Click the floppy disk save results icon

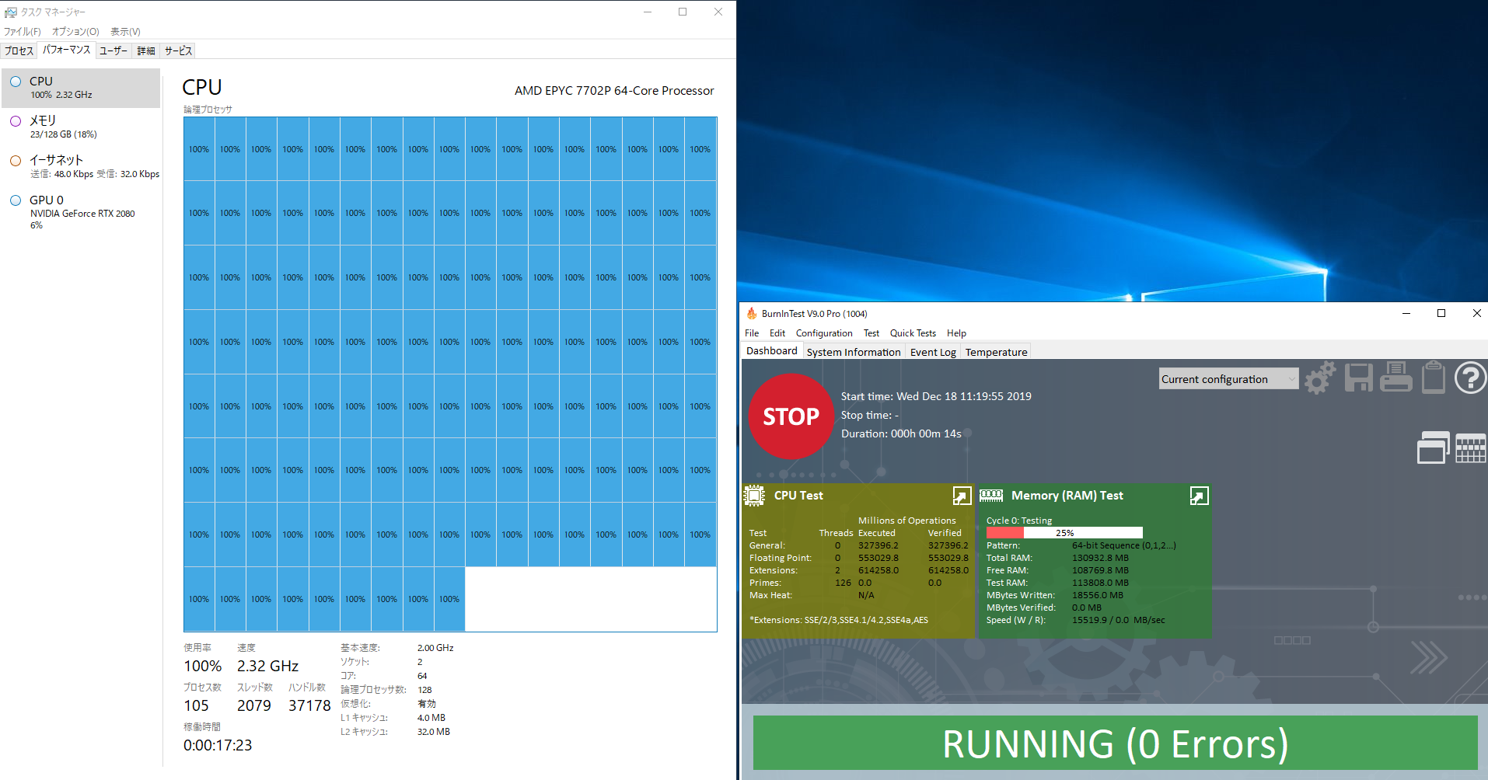click(1359, 378)
